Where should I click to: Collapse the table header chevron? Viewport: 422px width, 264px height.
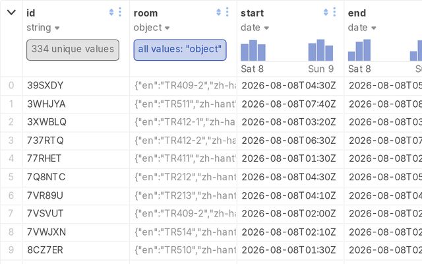point(11,12)
